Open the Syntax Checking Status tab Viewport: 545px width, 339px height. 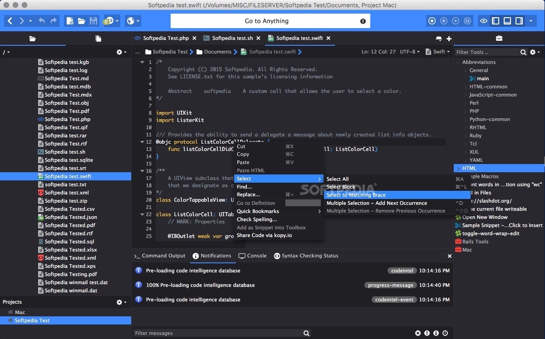(306, 256)
